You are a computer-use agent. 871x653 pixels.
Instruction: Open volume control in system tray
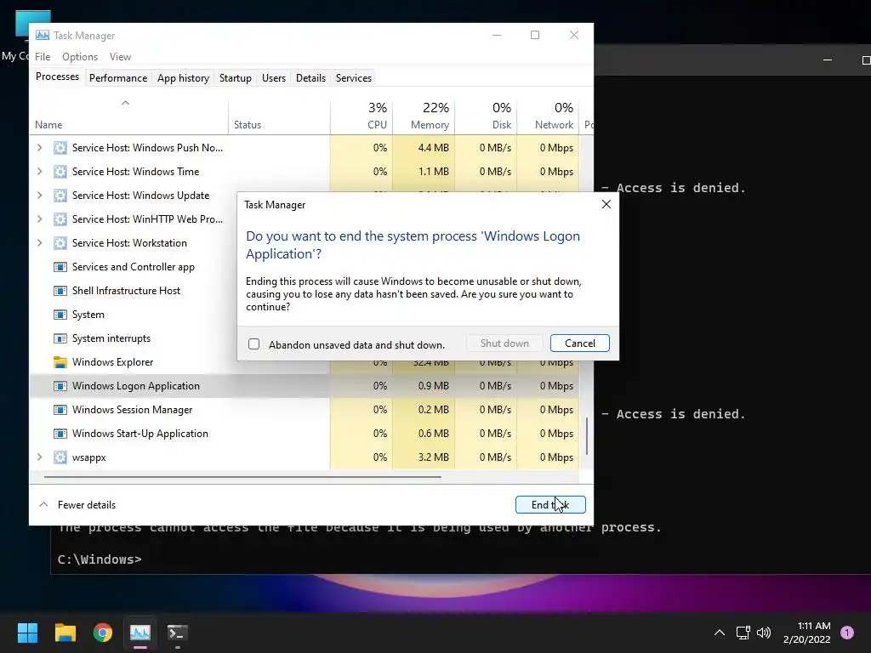click(x=764, y=633)
